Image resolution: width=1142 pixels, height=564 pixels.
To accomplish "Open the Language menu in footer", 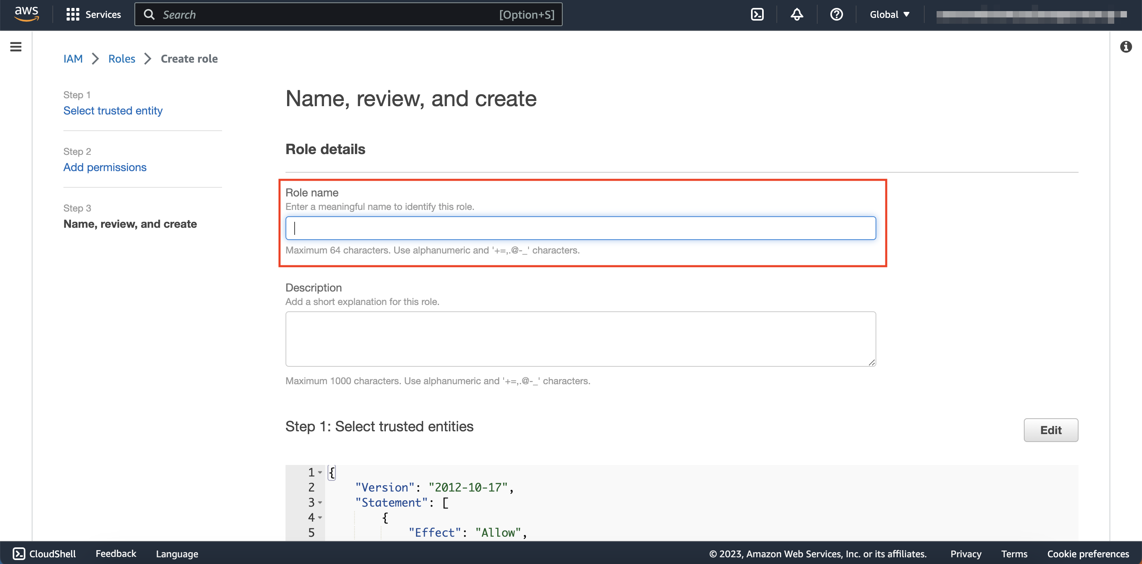I will point(177,554).
